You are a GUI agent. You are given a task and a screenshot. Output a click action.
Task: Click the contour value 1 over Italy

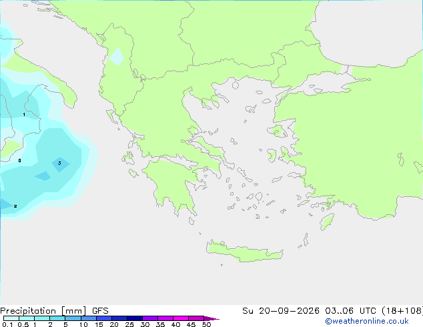24,115
